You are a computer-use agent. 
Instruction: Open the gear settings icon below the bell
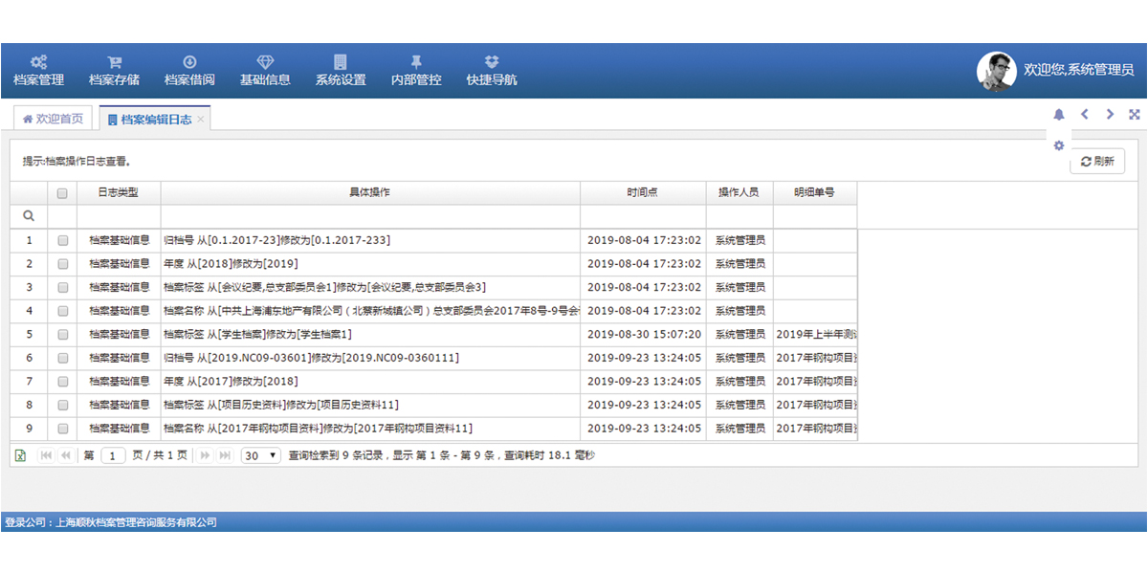coord(1059,145)
